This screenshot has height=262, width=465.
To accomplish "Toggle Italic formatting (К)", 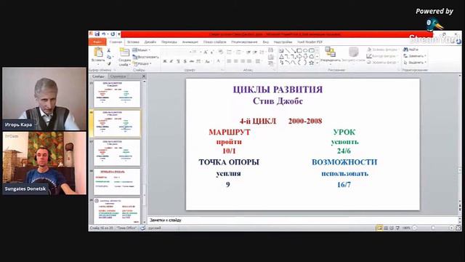I will point(171,61).
